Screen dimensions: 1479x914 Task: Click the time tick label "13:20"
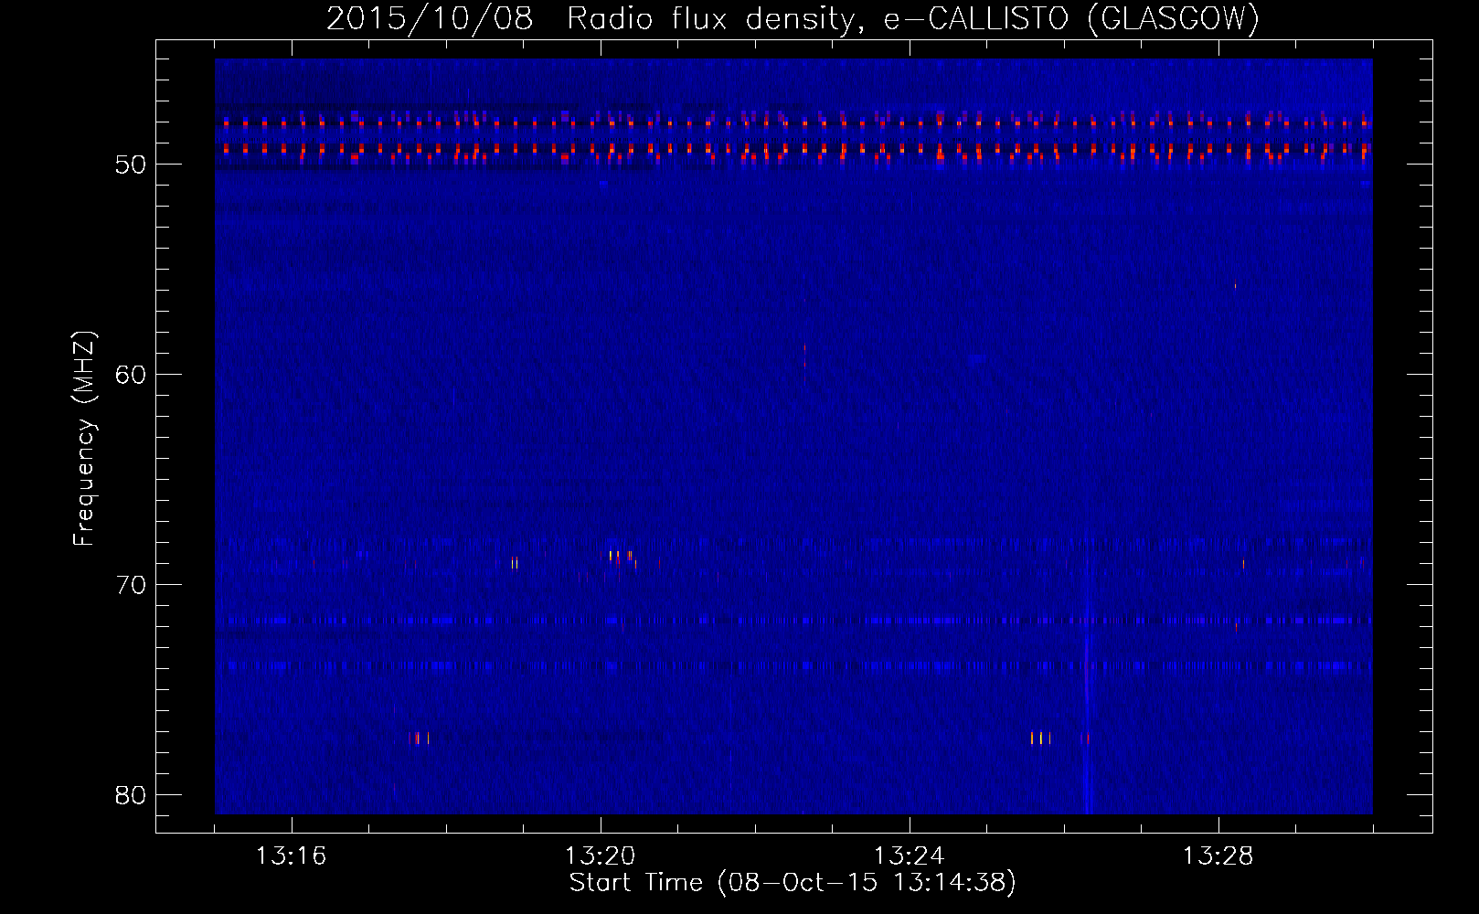click(x=600, y=856)
